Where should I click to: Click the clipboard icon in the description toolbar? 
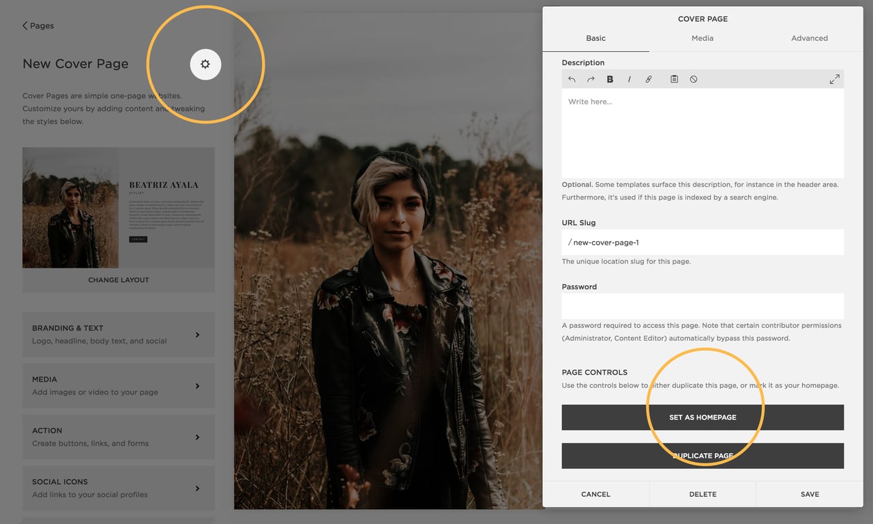click(674, 79)
